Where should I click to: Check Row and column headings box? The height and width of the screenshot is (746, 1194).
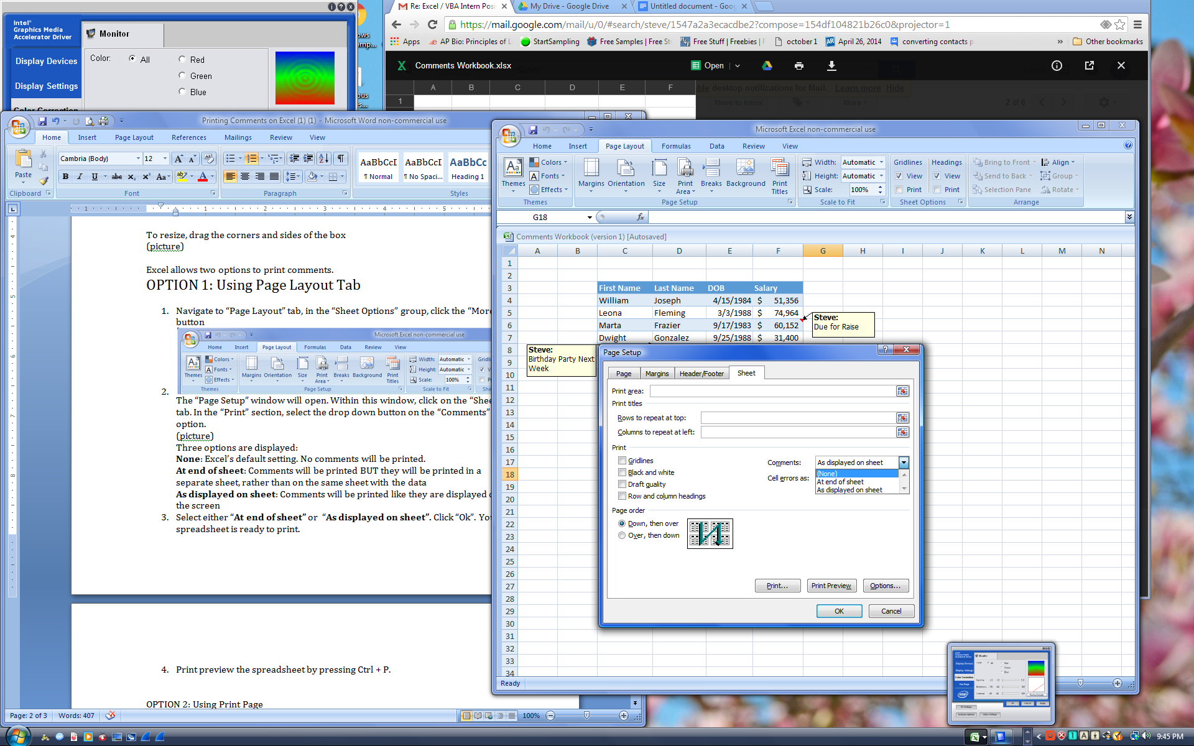tap(622, 496)
